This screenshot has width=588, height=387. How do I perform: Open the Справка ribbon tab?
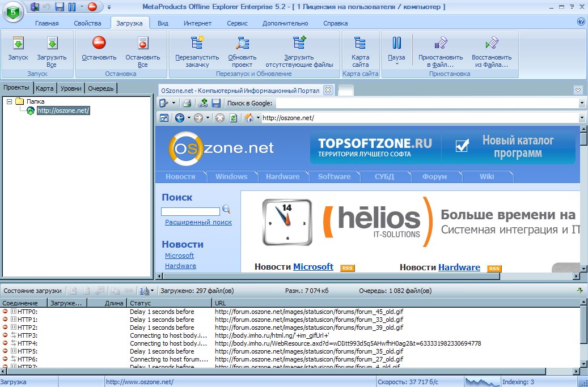tap(336, 23)
